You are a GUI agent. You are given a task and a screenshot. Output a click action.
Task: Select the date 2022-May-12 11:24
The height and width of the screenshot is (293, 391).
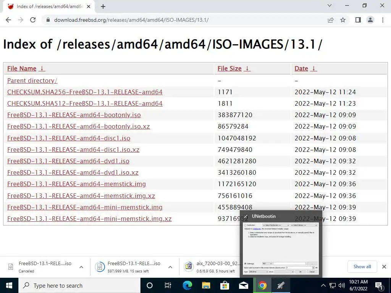pos(325,92)
